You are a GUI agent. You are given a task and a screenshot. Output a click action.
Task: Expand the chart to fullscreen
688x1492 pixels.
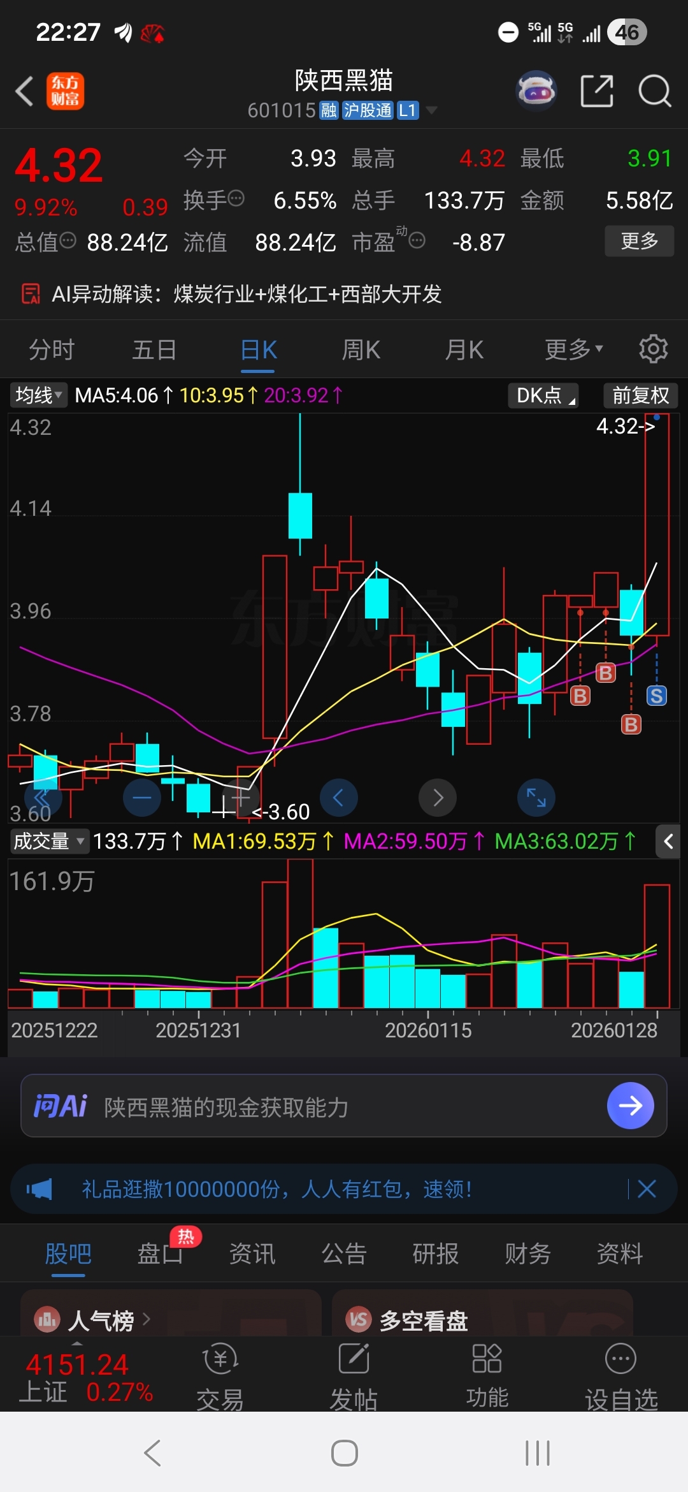(536, 798)
